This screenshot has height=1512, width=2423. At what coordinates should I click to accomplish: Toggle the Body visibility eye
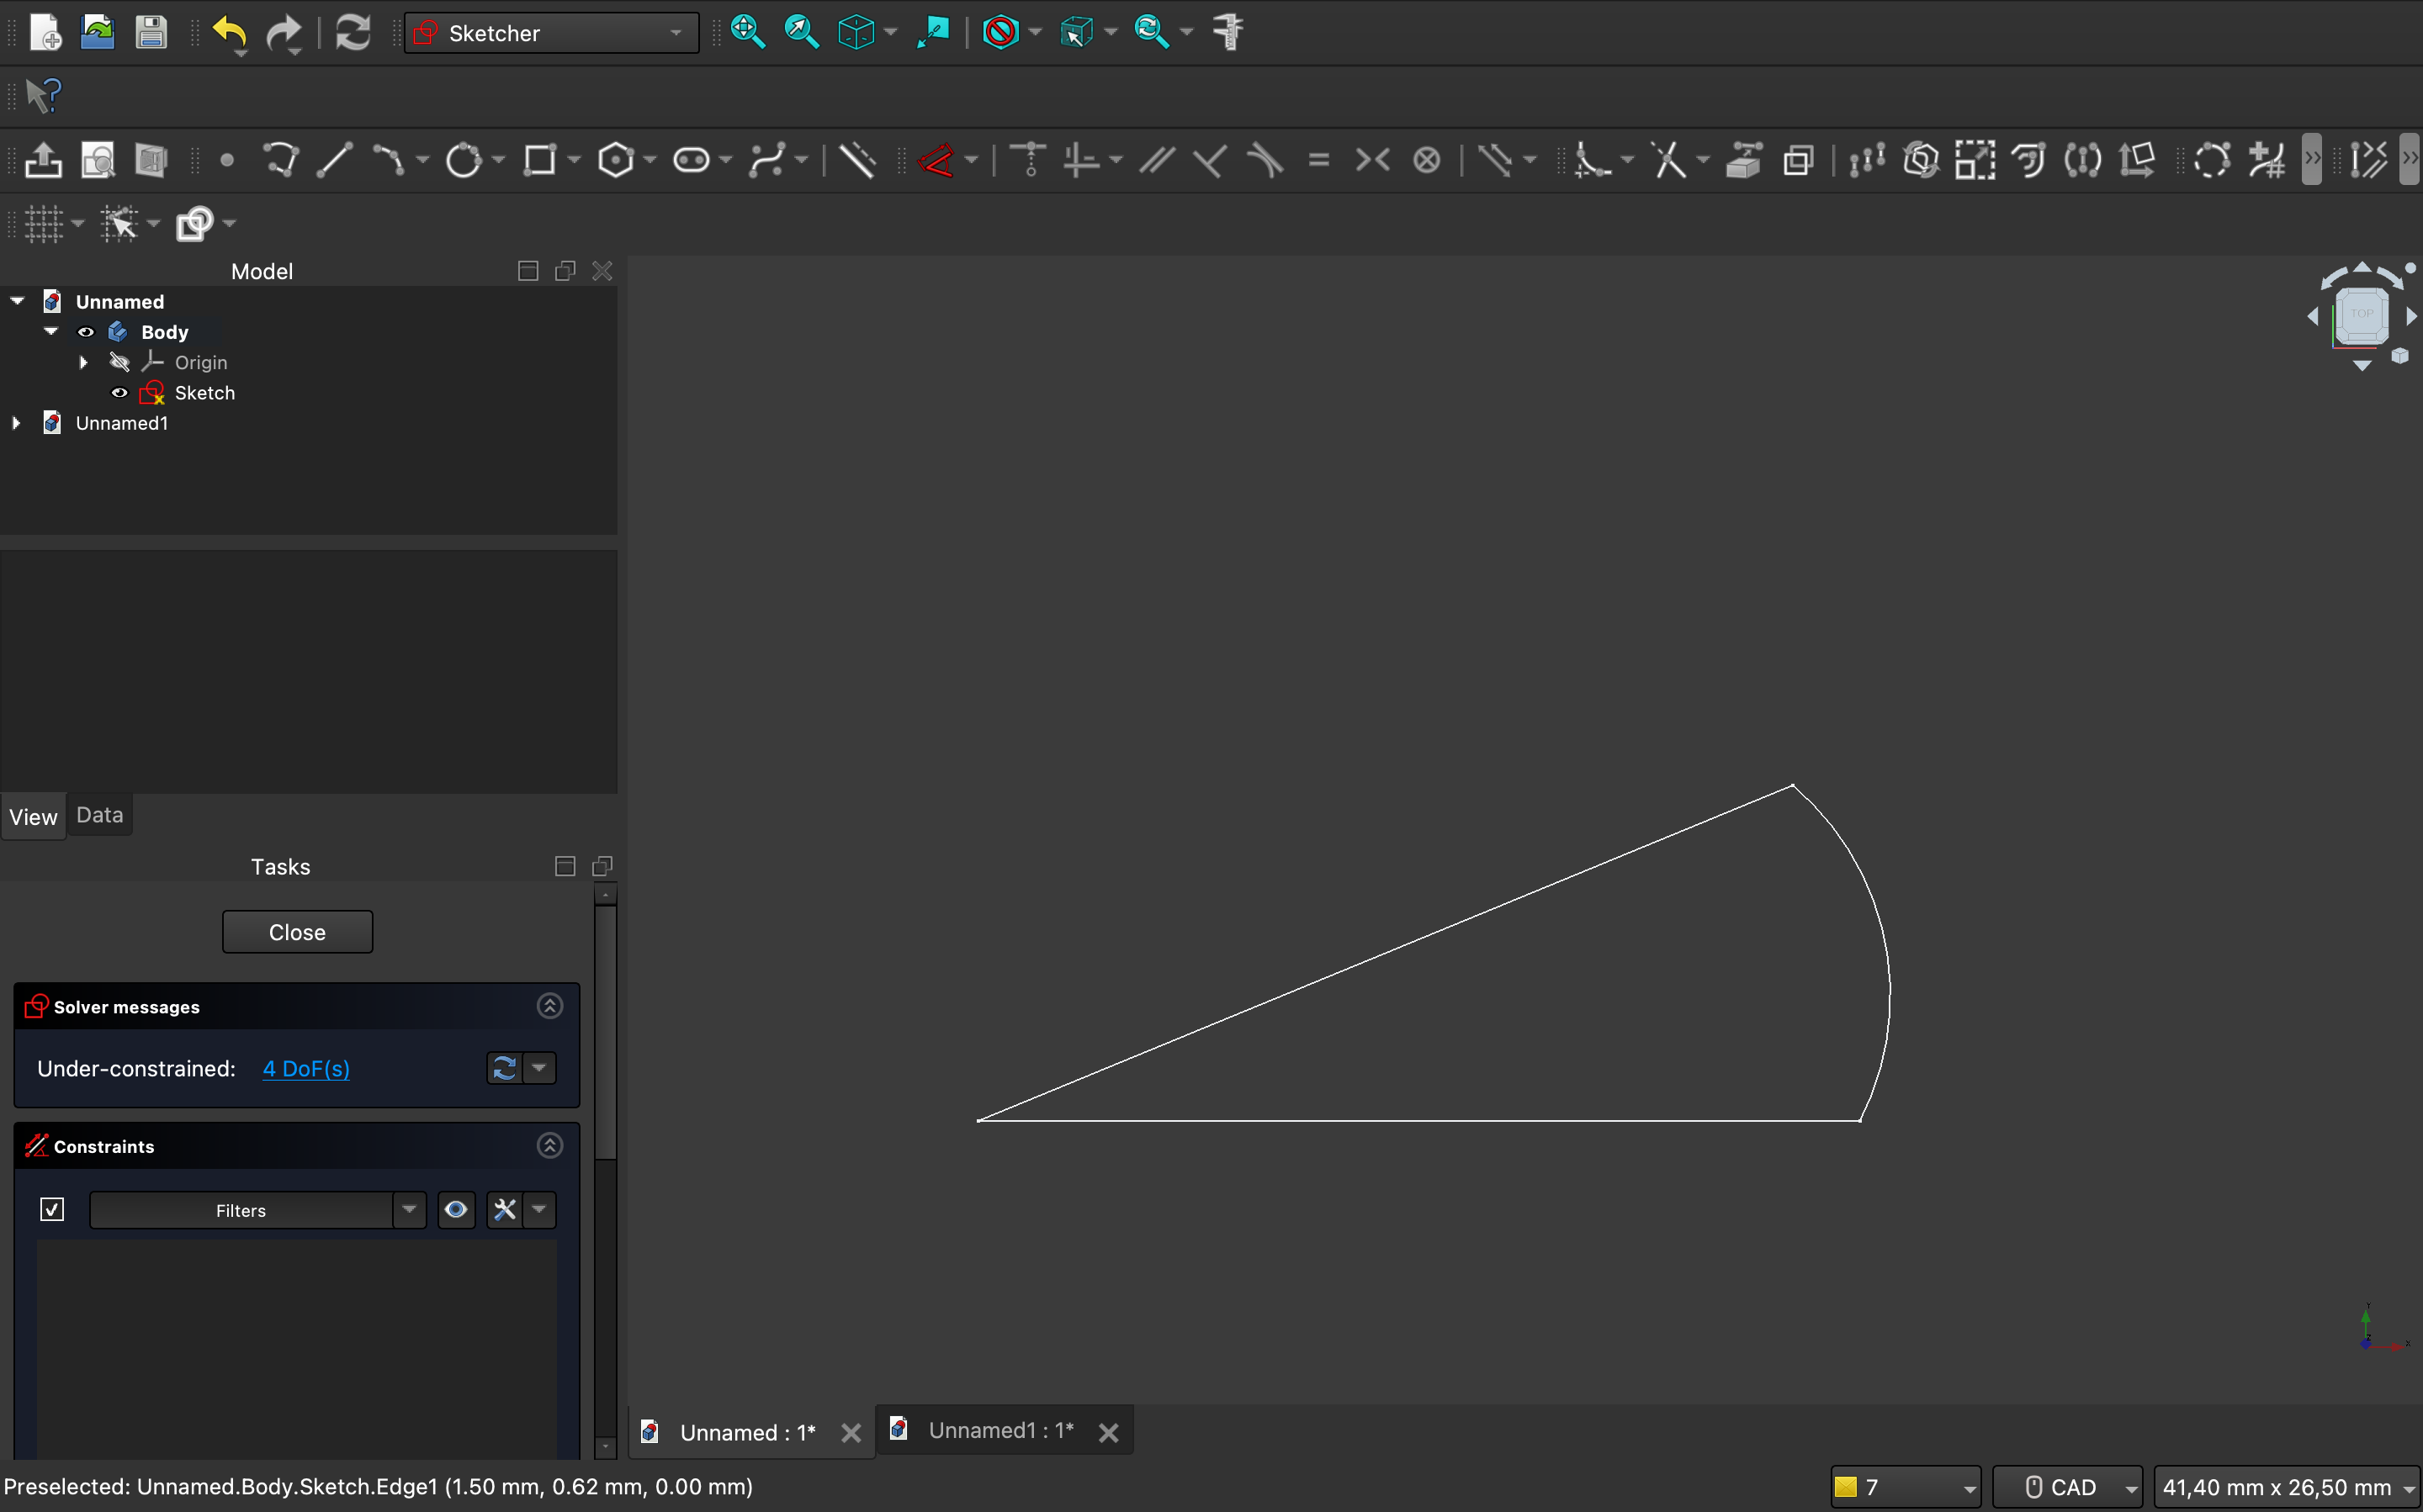[x=86, y=332]
